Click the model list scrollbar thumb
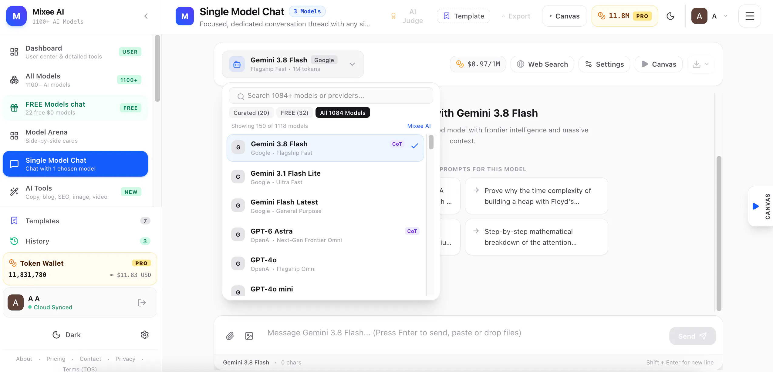This screenshot has height=372, width=773. click(431, 142)
